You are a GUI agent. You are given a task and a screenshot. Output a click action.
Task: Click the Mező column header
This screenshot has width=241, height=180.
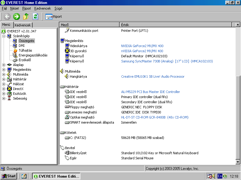(x=89, y=25)
